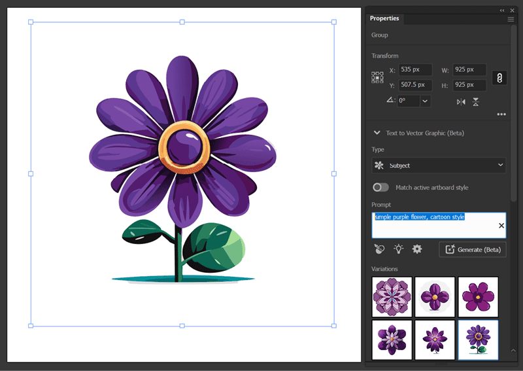The height and width of the screenshot is (371, 523).
Task: Clear the prompt with the X icon
Action: (501, 225)
